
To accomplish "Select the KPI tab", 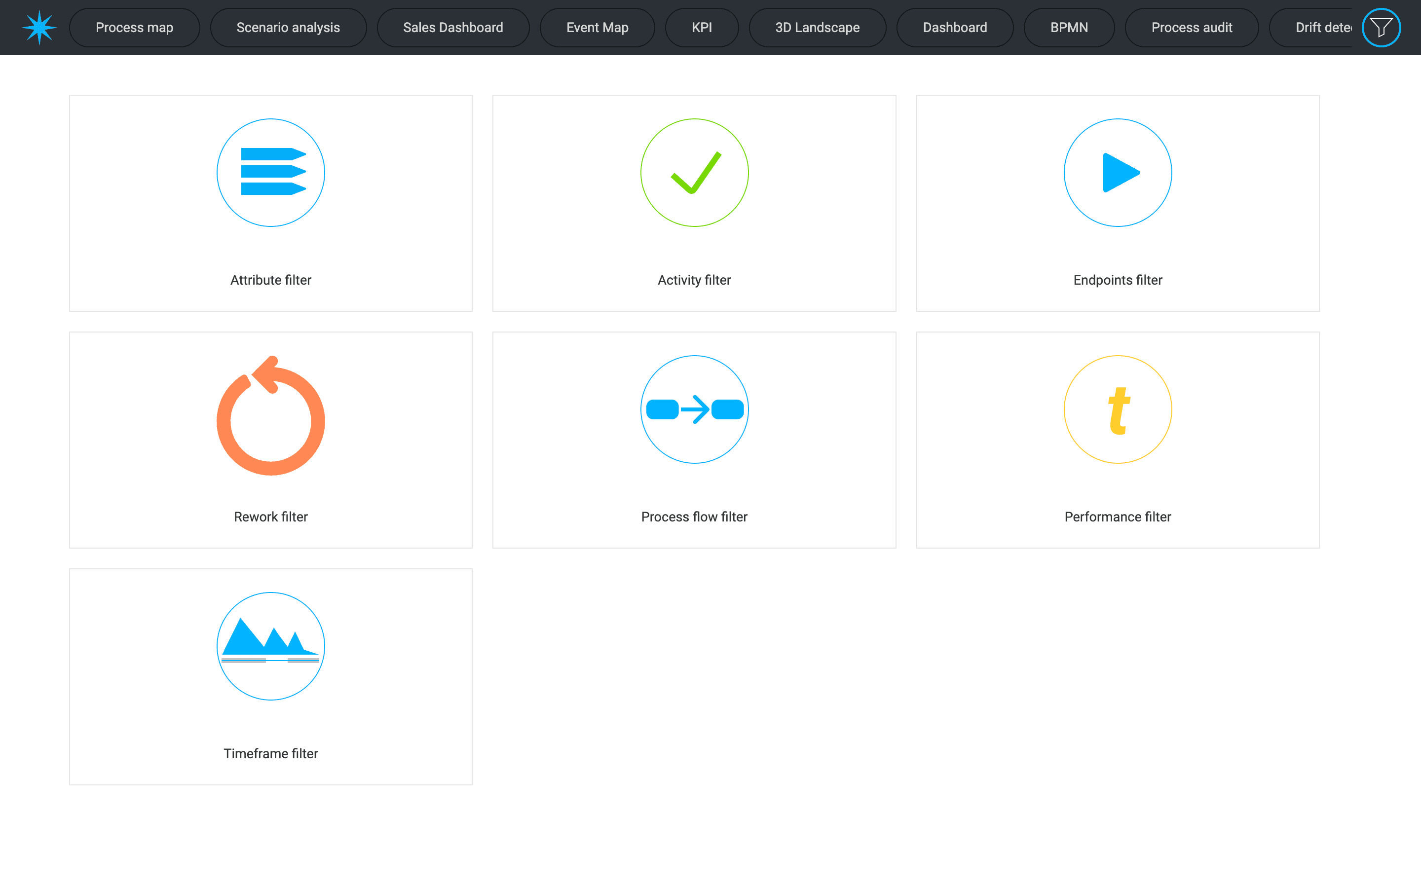I will pos(701,28).
